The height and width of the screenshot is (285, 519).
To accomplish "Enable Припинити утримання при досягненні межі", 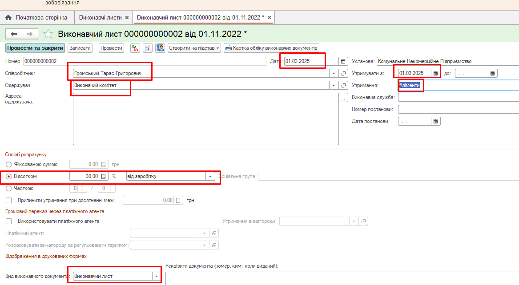I will [9, 200].
